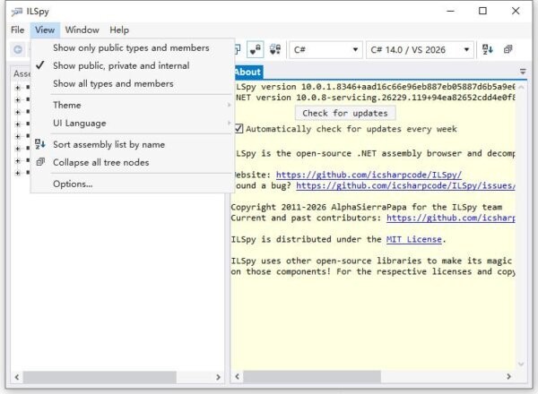Click the Check for updates button
538x394 pixels.
click(345, 113)
